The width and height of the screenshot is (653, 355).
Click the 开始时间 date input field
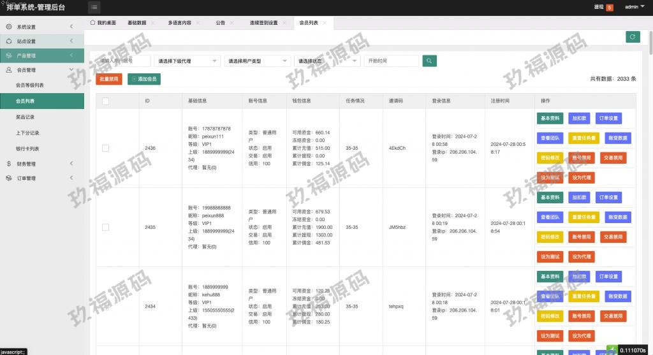tap(391, 61)
